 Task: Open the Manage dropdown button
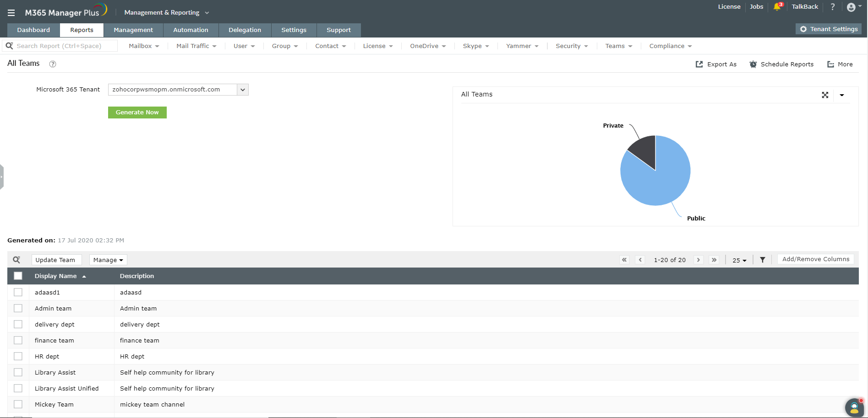[108, 260]
